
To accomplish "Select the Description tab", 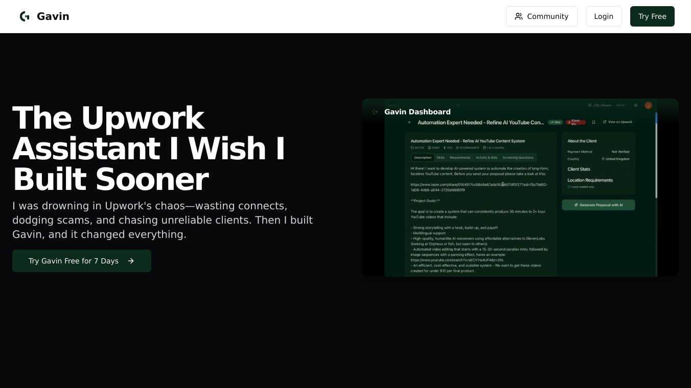I will [x=423, y=158].
